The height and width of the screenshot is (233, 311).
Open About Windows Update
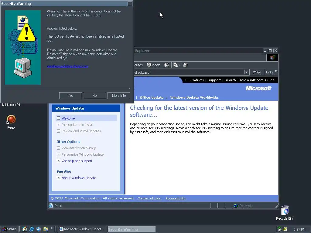(x=79, y=178)
